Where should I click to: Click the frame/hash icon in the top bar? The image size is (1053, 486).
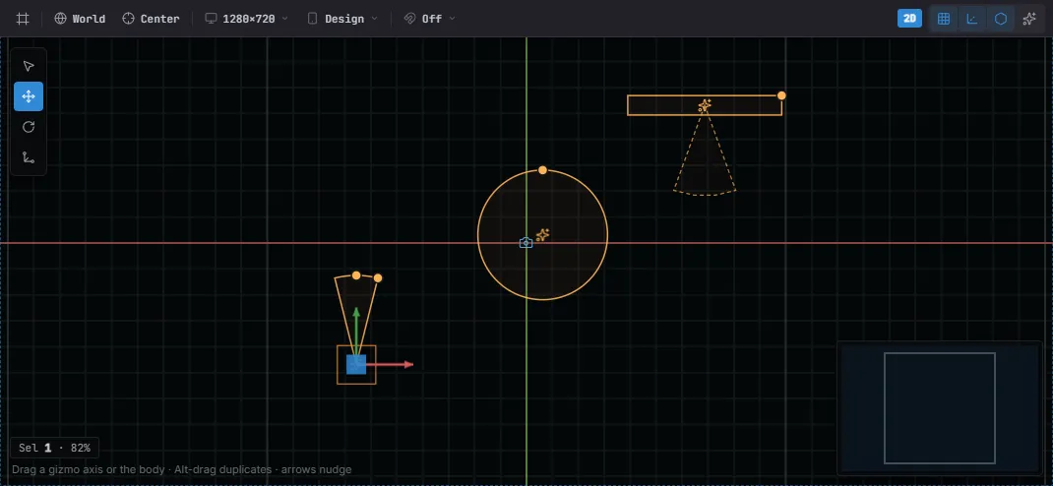[23, 19]
